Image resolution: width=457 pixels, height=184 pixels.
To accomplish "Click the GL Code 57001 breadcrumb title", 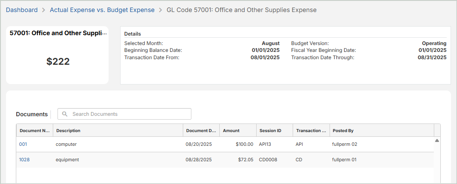I will coord(241,10).
